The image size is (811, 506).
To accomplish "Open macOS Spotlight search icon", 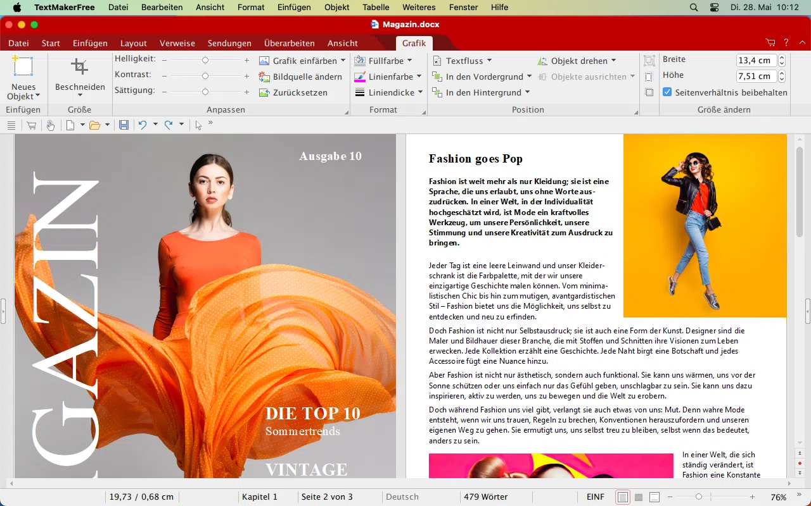I will click(694, 8).
